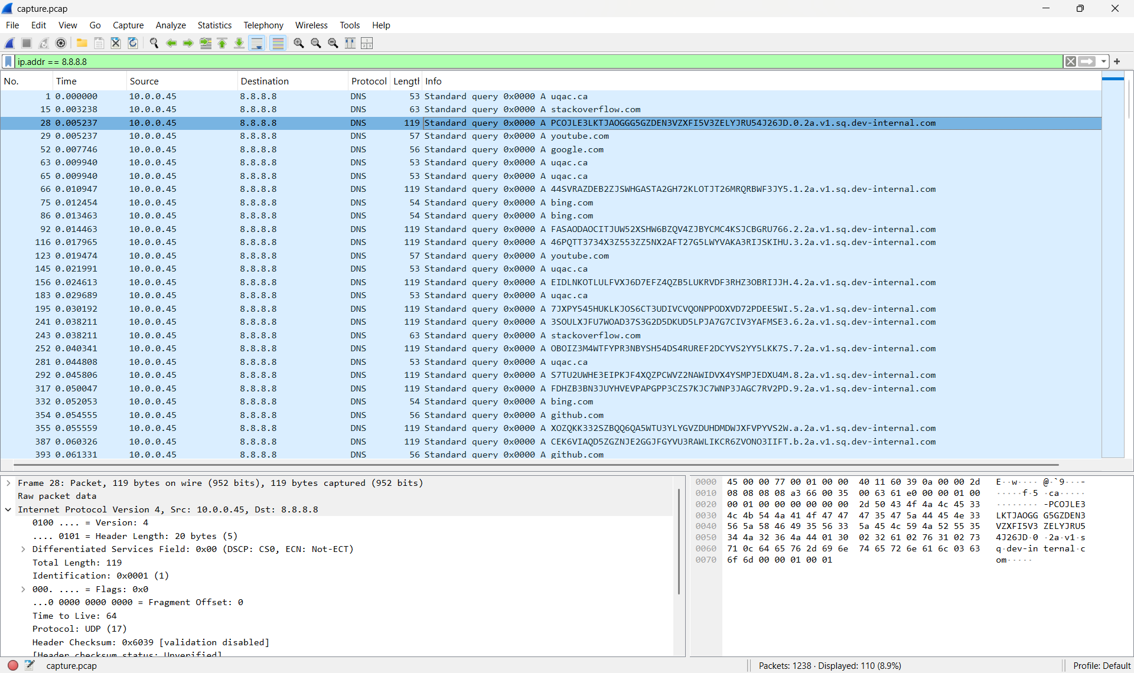The height and width of the screenshot is (673, 1134).
Task: Click the stop capture square icon
Action: 27,43
